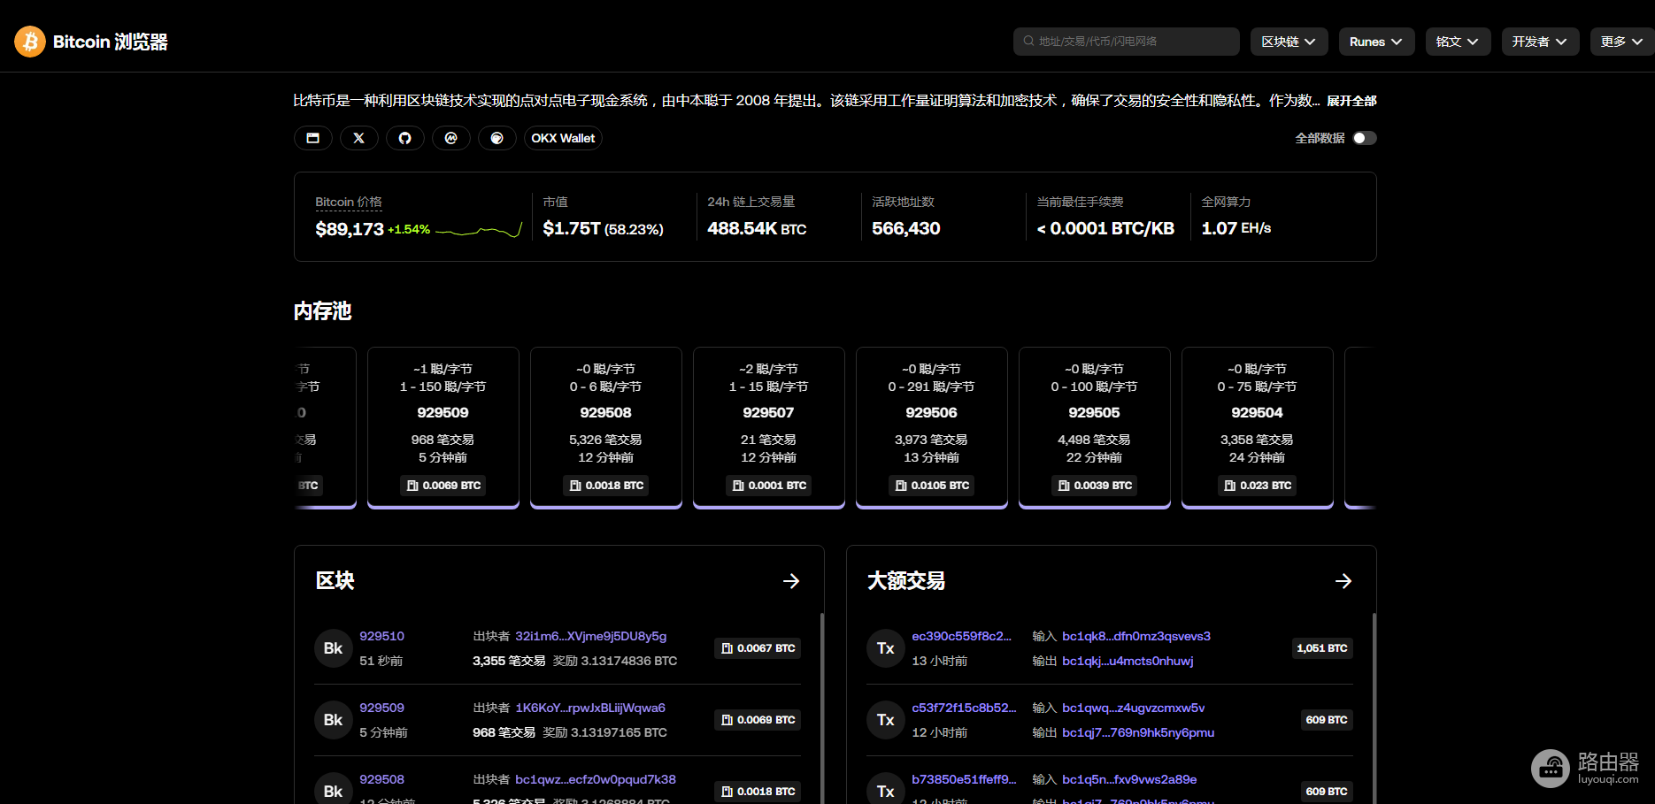The width and height of the screenshot is (1655, 804).
Task: Open input address bc1qwq...z4ugvzcmxw5v
Action: click(1134, 708)
